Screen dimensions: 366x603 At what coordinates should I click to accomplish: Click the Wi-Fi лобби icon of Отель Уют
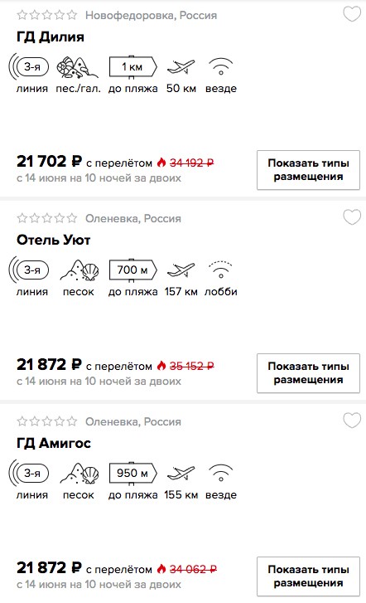click(x=221, y=270)
